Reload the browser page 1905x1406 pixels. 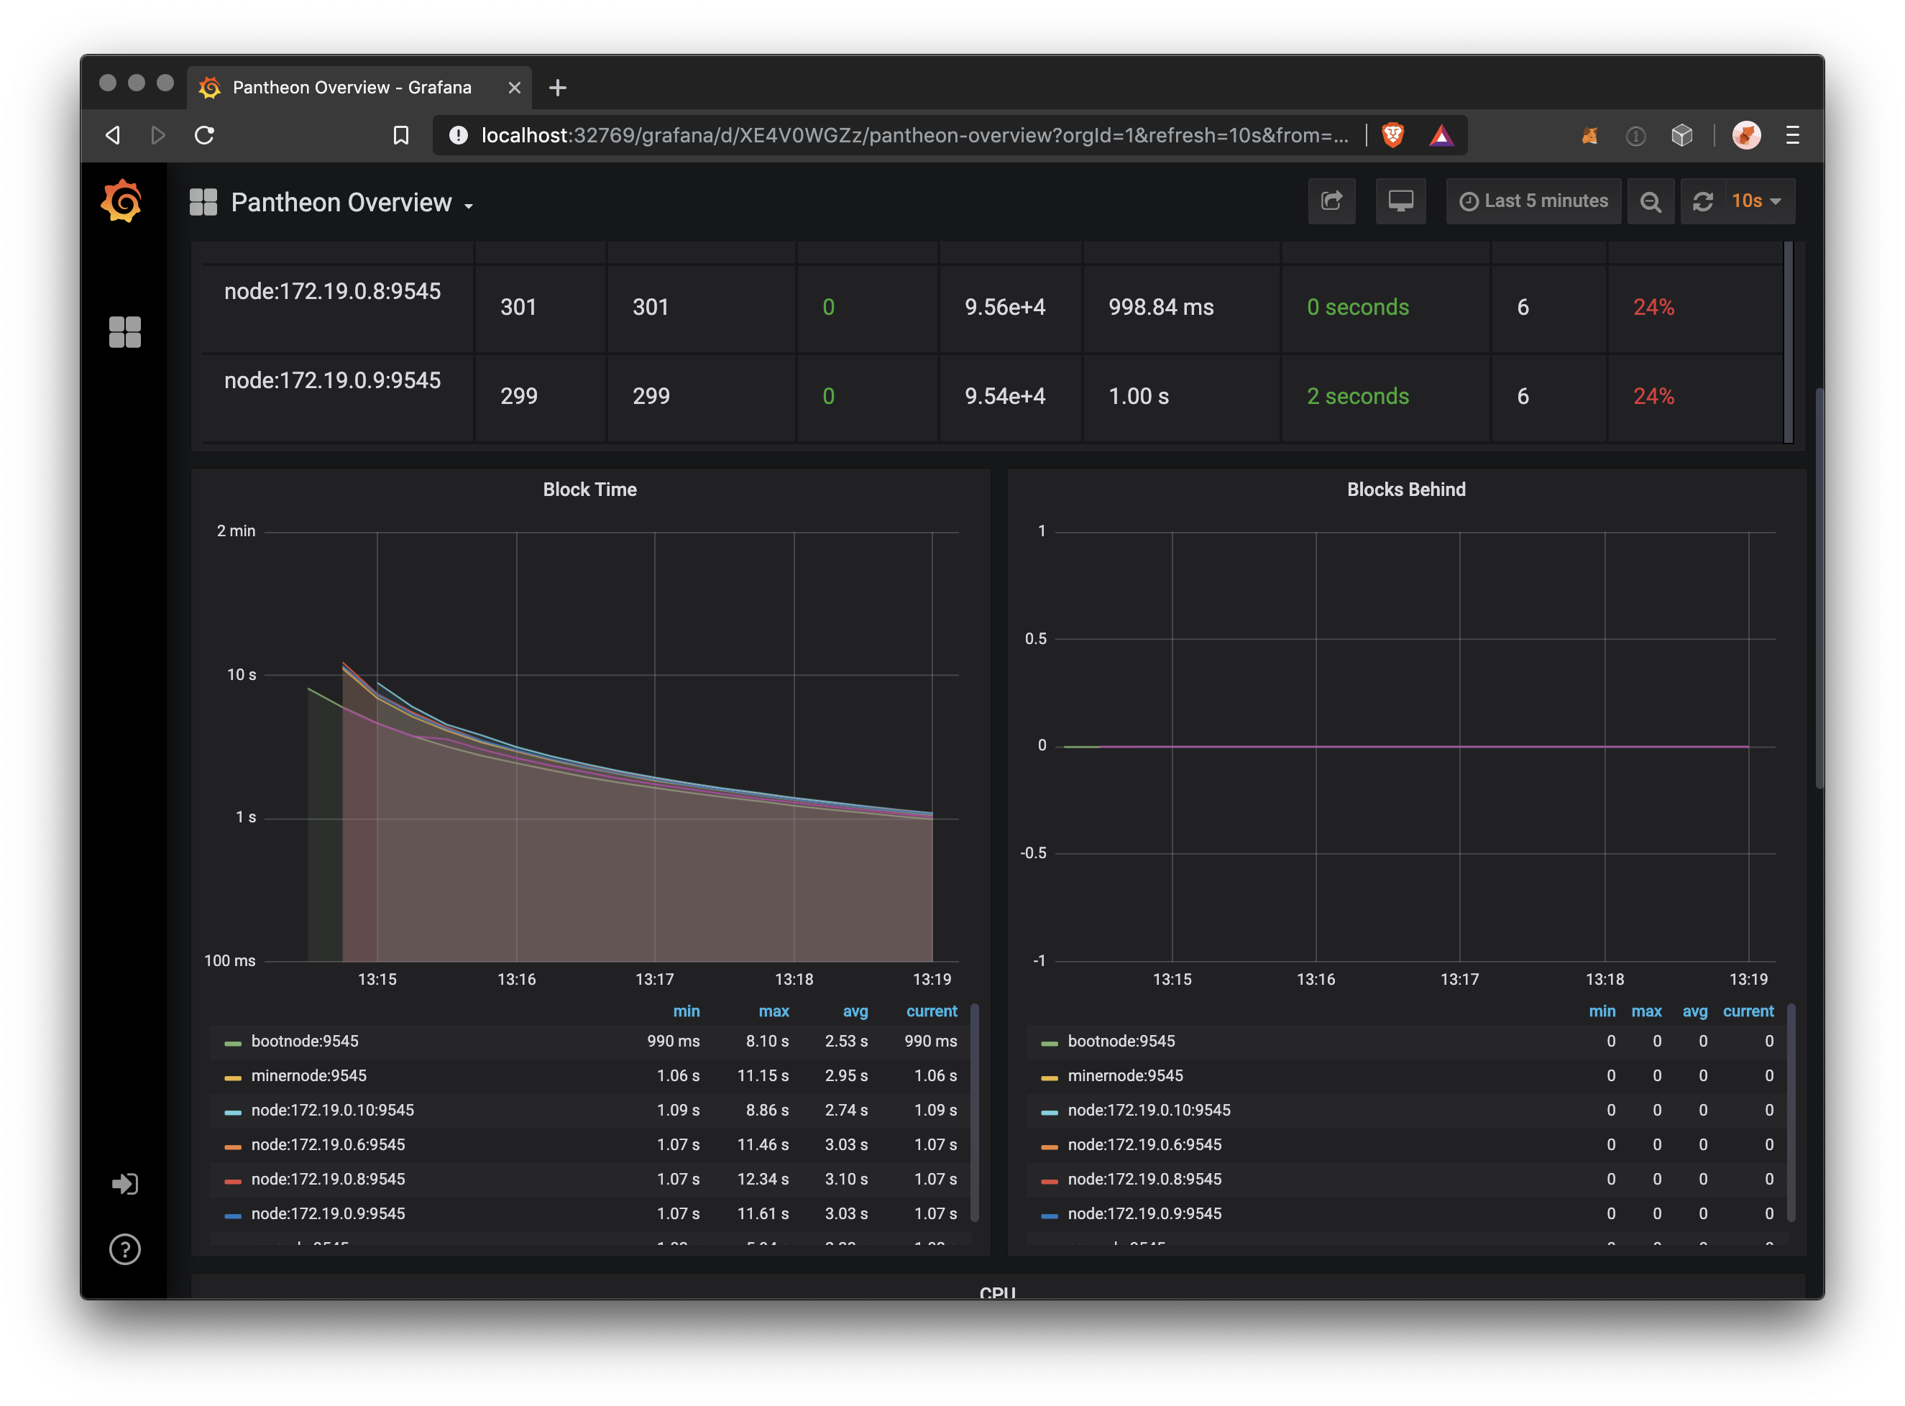coord(204,135)
